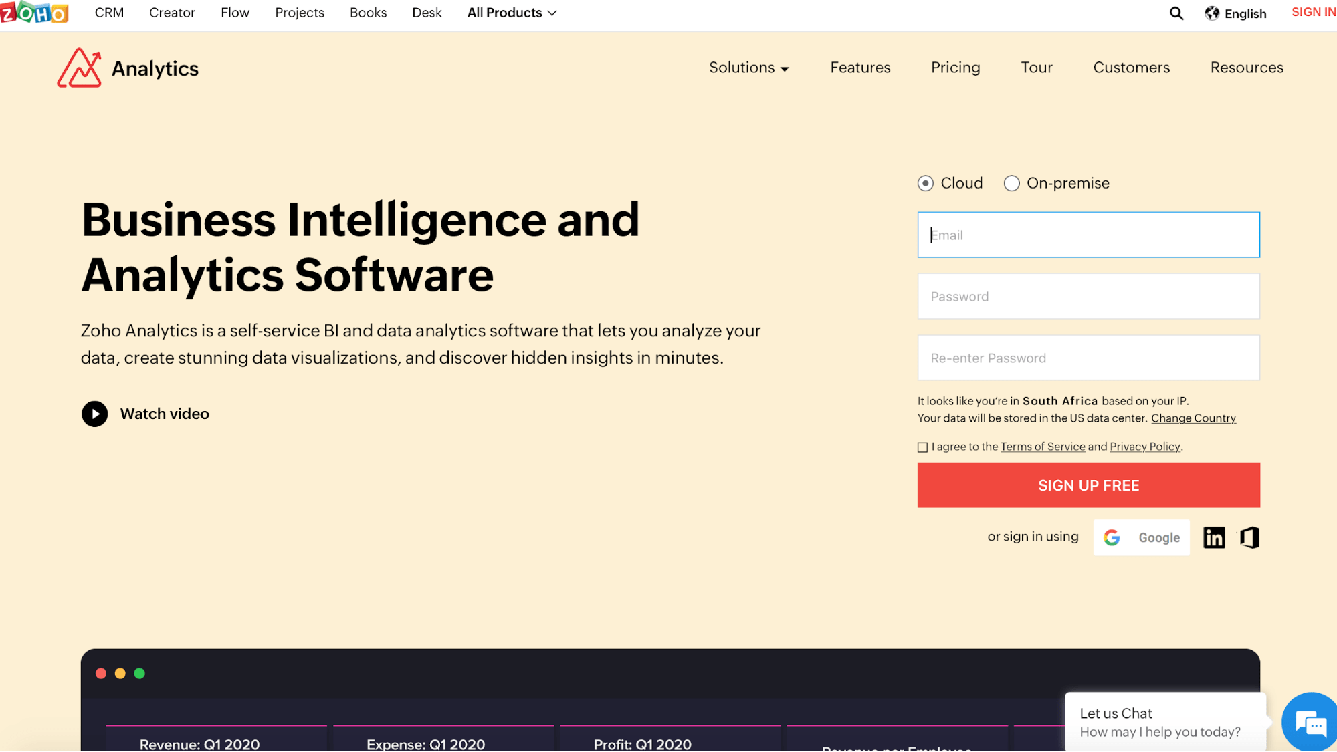Click the Zoho logo icon
This screenshot has width=1337, height=752.
35,12
